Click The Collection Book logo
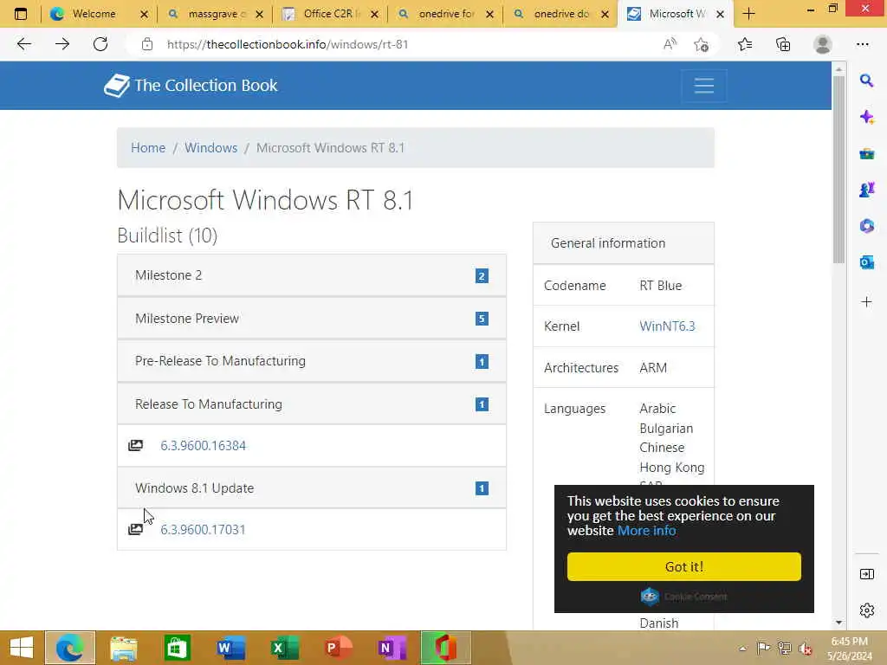Viewport: 887px width, 665px height. pos(191,86)
